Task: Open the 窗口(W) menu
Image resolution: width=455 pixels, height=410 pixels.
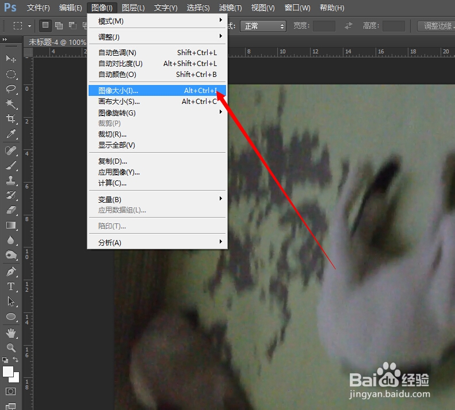Action: [297, 8]
